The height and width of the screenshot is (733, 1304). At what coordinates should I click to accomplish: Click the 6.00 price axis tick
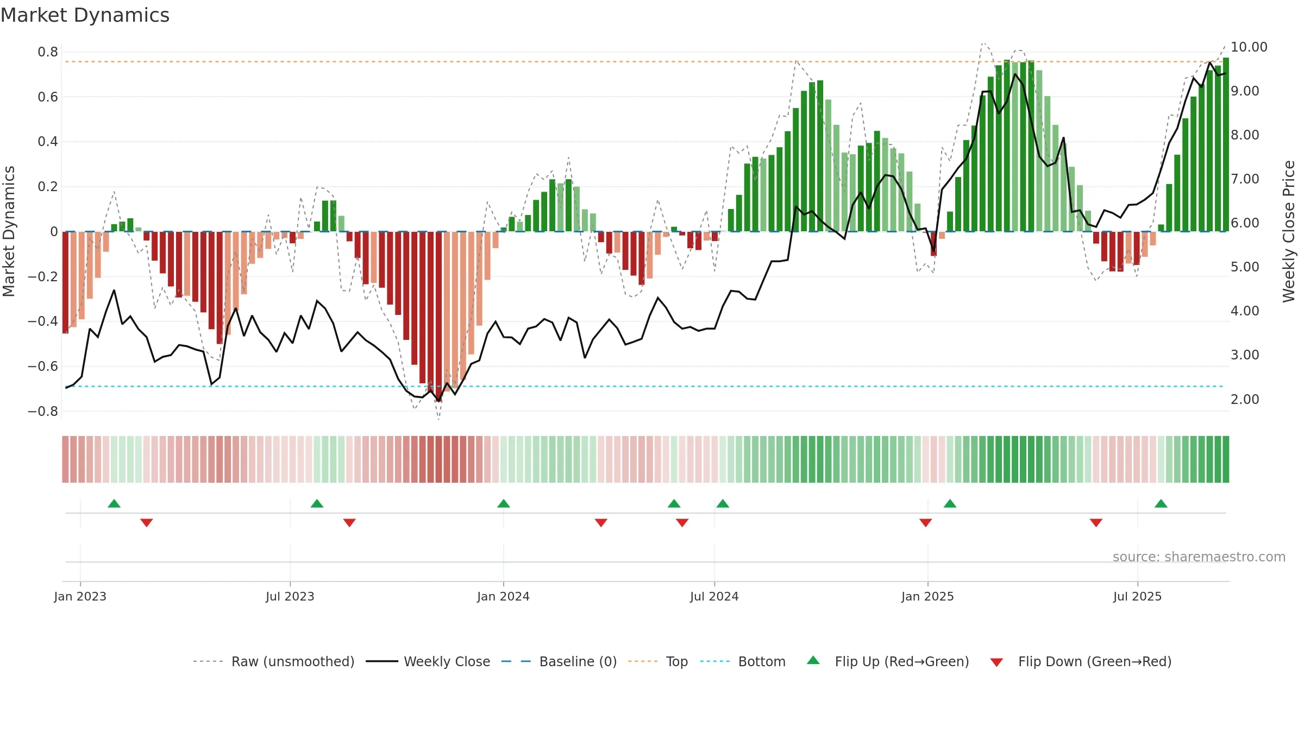[1245, 223]
